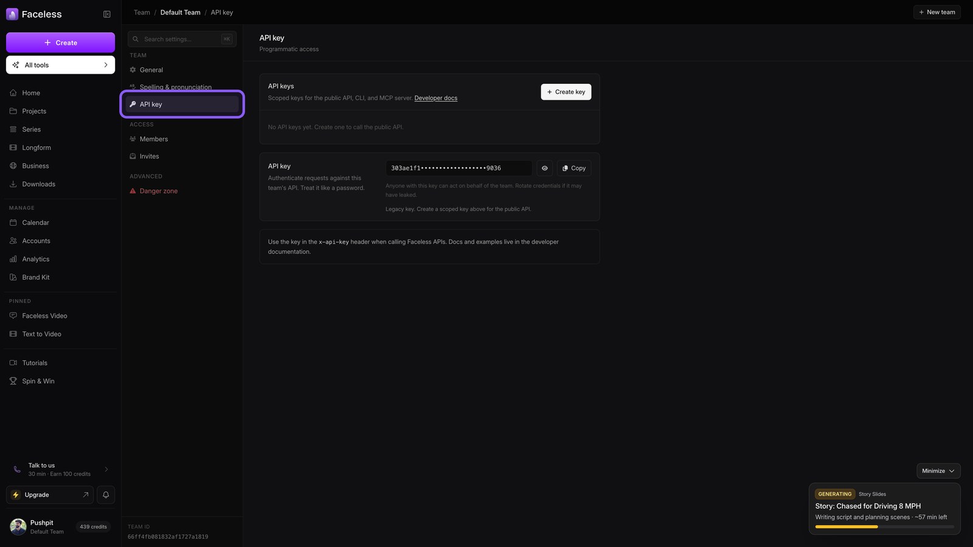Image resolution: width=973 pixels, height=547 pixels.
Task: Open the notifications bell icon
Action: click(x=106, y=495)
